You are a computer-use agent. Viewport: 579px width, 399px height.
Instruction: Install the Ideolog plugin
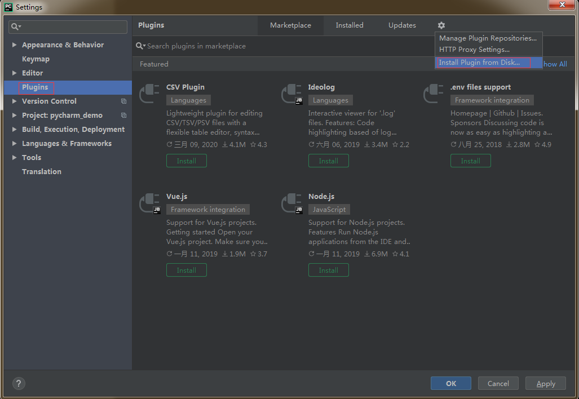329,161
